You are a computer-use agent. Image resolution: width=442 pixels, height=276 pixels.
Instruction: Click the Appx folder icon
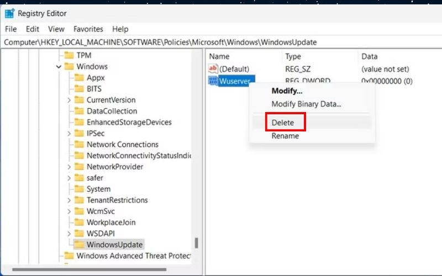79,78
